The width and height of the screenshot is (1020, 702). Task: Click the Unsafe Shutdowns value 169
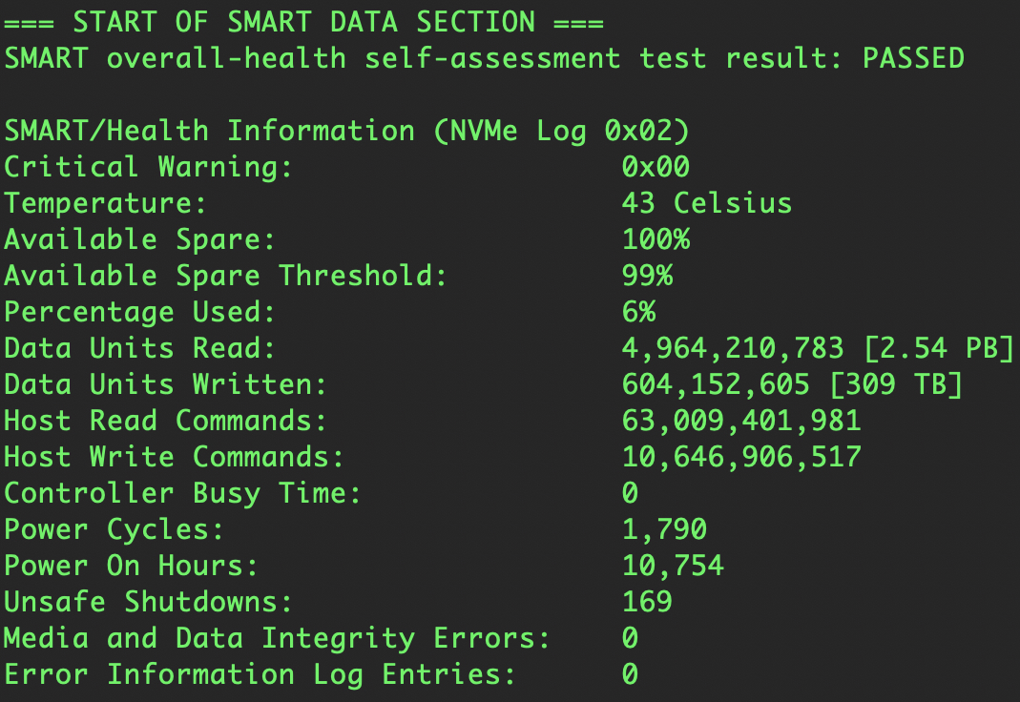(647, 602)
